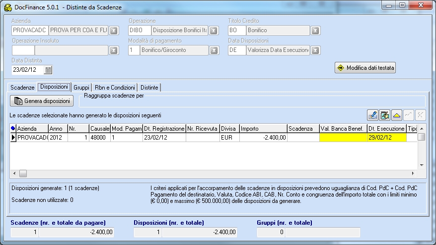Click the Modifica dati testata button
Viewport: 436px width, 245px height.
pyautogui.click(x=365, y=68)
